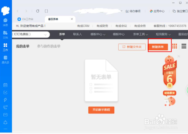Open the 通讯录 contacts sidebar icon
The image size is (188, 134).
click(x=5, y=60)
